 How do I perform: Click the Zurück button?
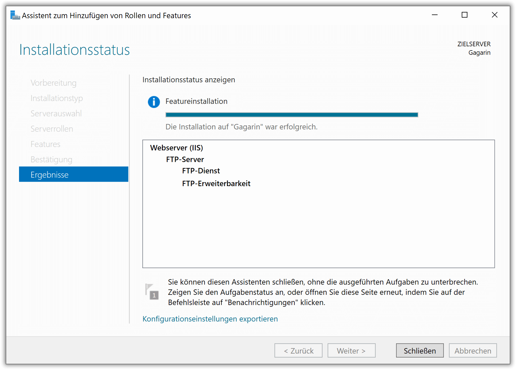click(298, 351)
